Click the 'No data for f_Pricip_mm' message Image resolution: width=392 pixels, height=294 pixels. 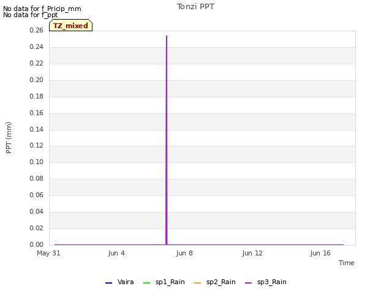coord(42,9)
